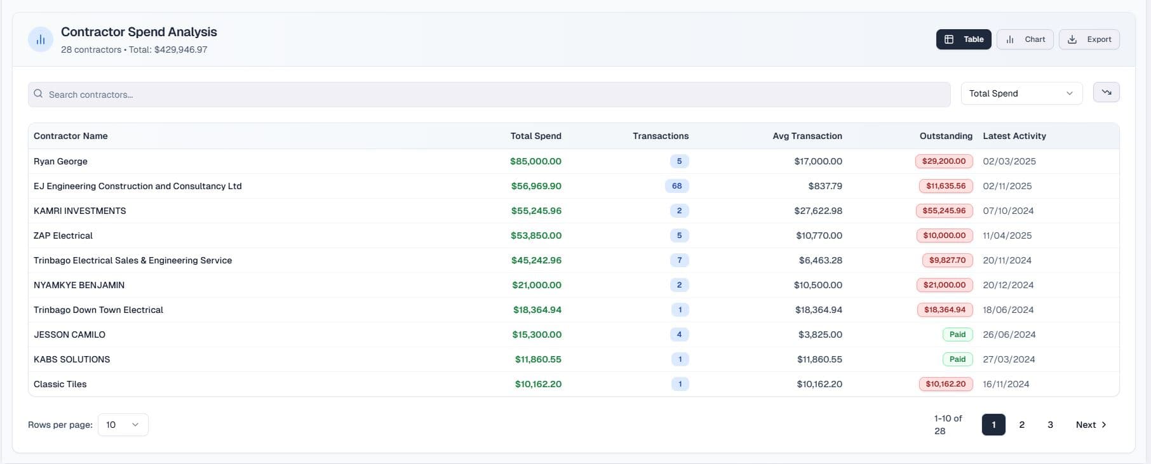Viewport: 1151px width, 464px height.
Task: Click the $85,000.00 total spend value
Action: click(535, 161)
